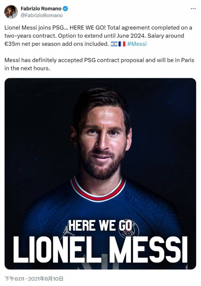This screenshot has height=286, width=201.
Task: Open the @FabrizioRomano handle link
Action: [42, 15]
